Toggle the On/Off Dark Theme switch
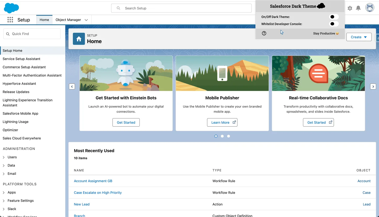 tap(334, 17)
